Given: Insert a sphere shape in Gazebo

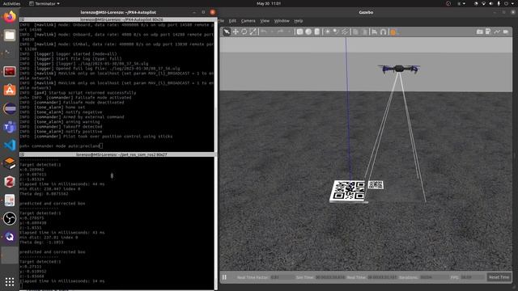Looking at the screenshot, I should [308, 32].
